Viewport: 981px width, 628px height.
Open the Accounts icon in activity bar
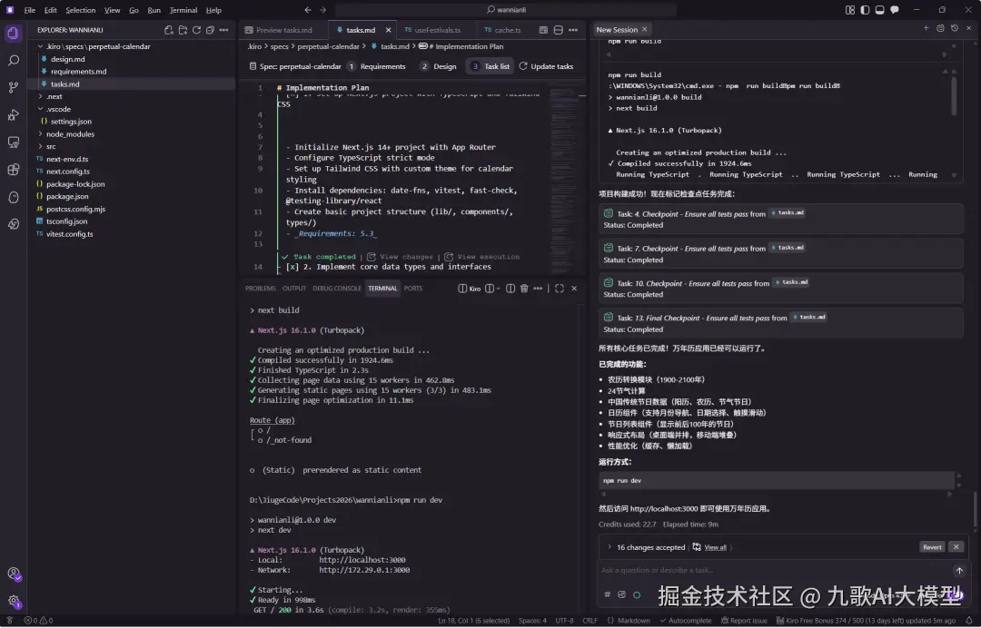(x=13, y=574)
